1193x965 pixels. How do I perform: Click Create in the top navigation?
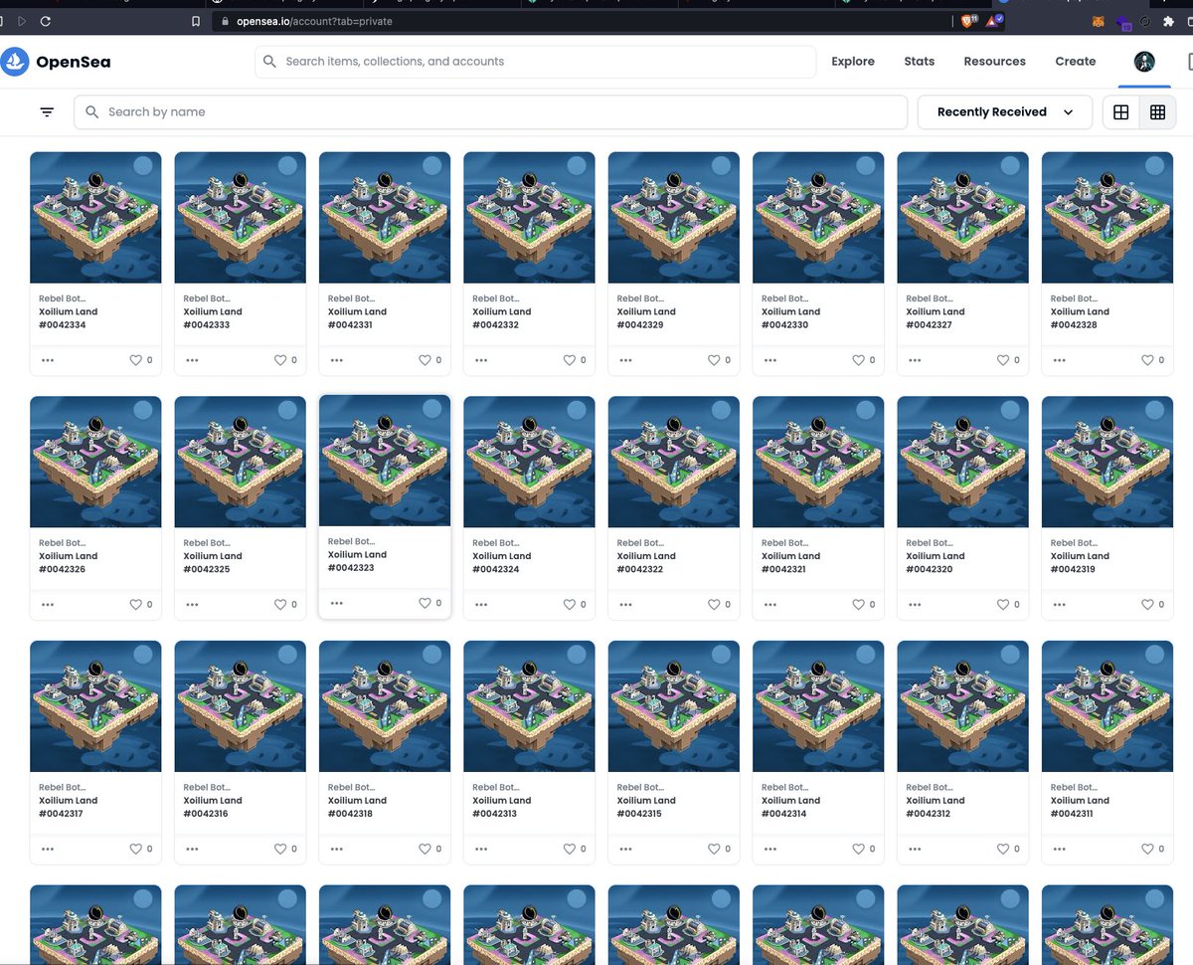[1076, 62]
